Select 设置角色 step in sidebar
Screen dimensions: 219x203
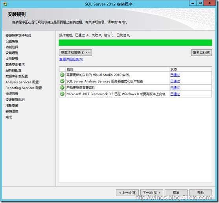[x=12, y=41]
